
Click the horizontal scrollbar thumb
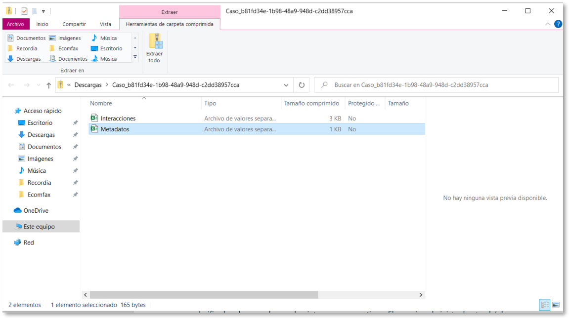coord(204,295)
